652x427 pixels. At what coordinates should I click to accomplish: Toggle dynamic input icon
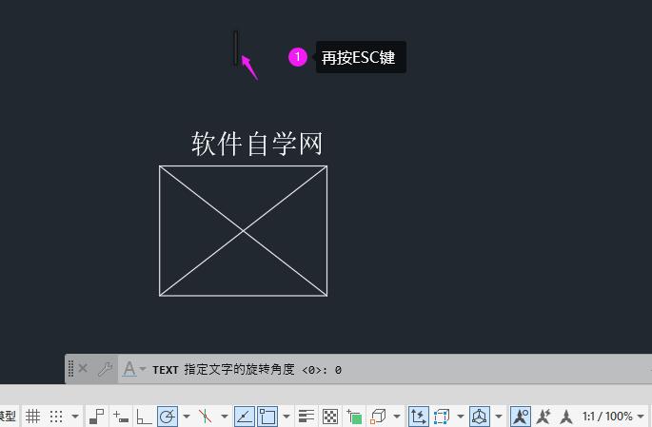121,416
